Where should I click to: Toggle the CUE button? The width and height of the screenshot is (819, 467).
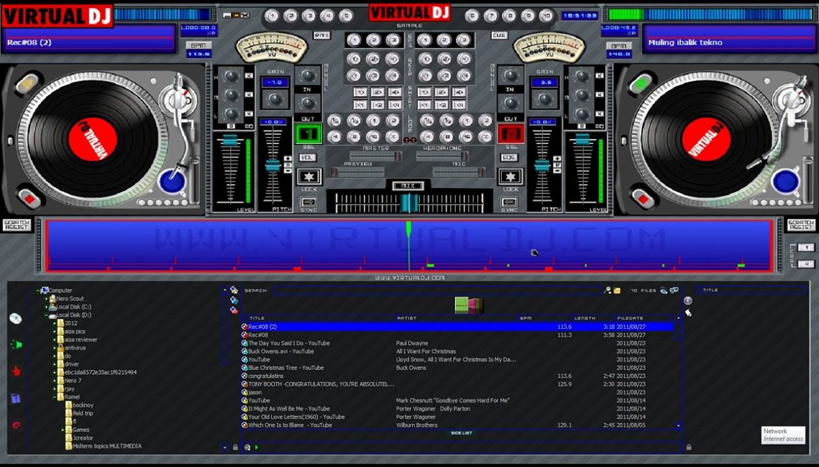[499, 36]
